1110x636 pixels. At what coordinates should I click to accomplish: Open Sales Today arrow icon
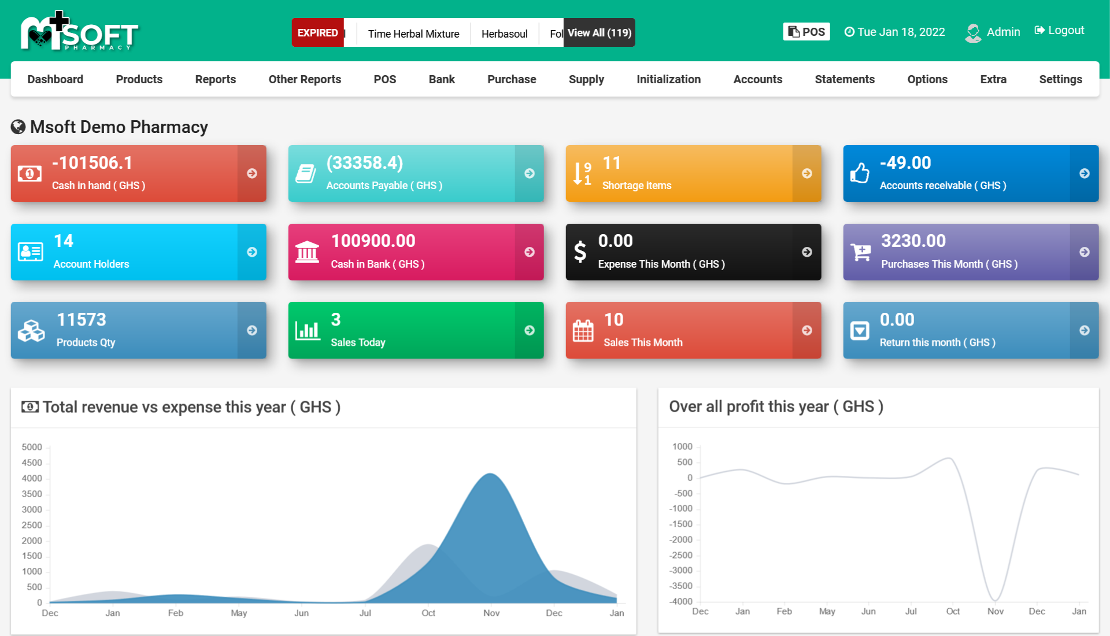click(530, 330)
